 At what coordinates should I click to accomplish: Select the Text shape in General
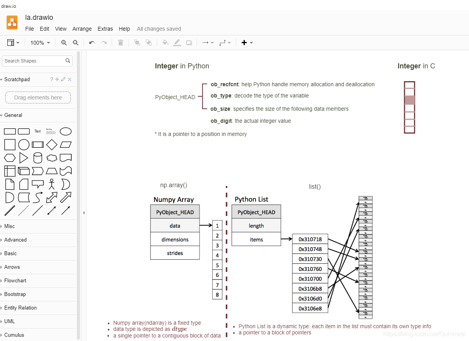point(38,131)
